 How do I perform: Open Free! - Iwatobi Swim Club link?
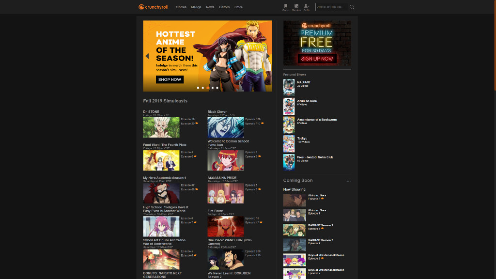(315, 157)
